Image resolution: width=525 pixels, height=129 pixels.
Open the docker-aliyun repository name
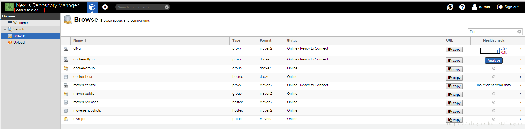click(x=84, y=59)
